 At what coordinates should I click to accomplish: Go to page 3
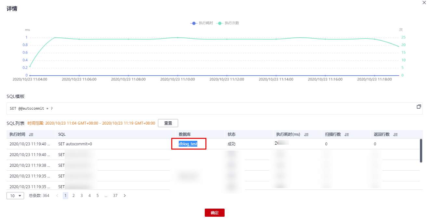pyautogui.click(x=82, y=196)
